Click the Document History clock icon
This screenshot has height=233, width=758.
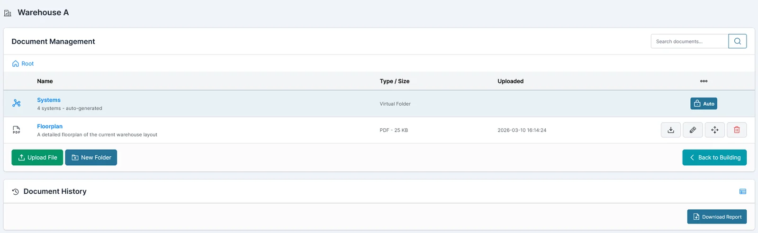point(16,191)
